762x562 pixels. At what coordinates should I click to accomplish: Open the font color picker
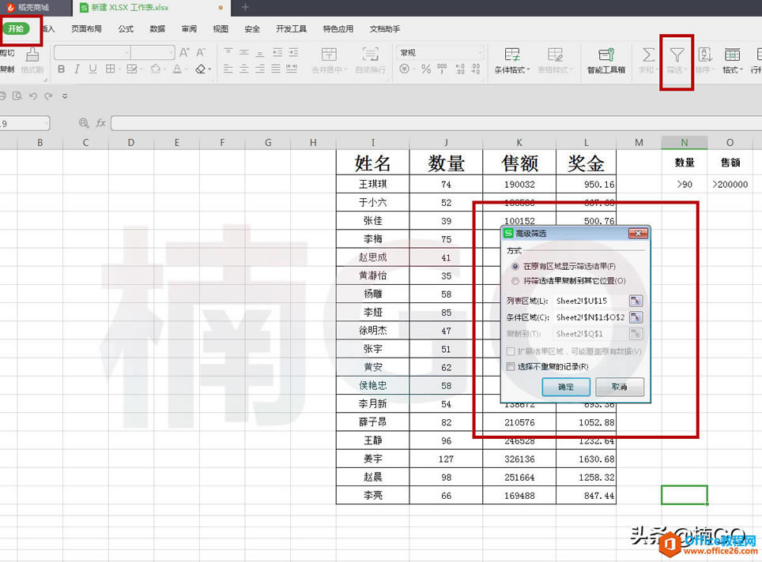(x=179, y=69)
